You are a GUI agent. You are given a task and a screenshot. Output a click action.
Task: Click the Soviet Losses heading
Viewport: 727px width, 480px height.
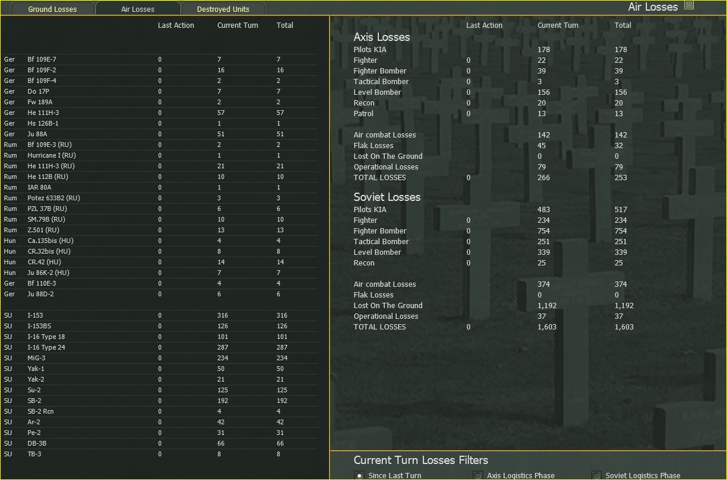click(387, 197)
